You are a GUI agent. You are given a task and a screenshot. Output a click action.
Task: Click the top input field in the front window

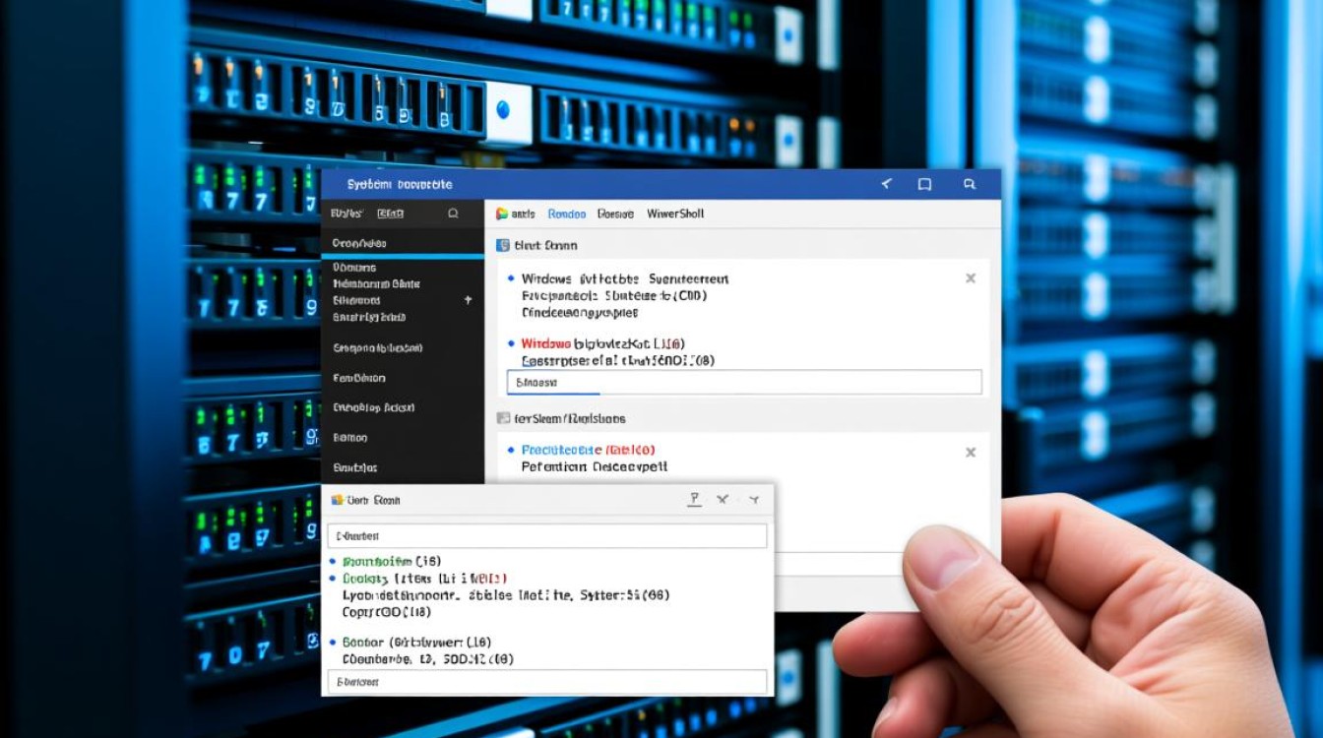[546, 536]
